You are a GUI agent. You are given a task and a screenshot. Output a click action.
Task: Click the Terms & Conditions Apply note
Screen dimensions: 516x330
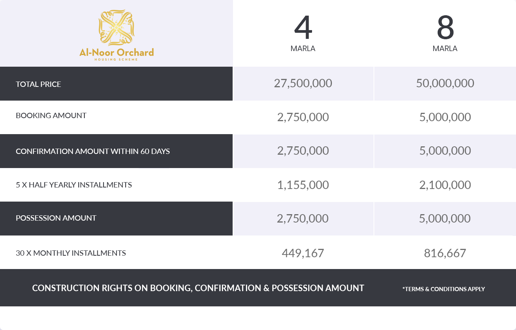click(443, 289)
